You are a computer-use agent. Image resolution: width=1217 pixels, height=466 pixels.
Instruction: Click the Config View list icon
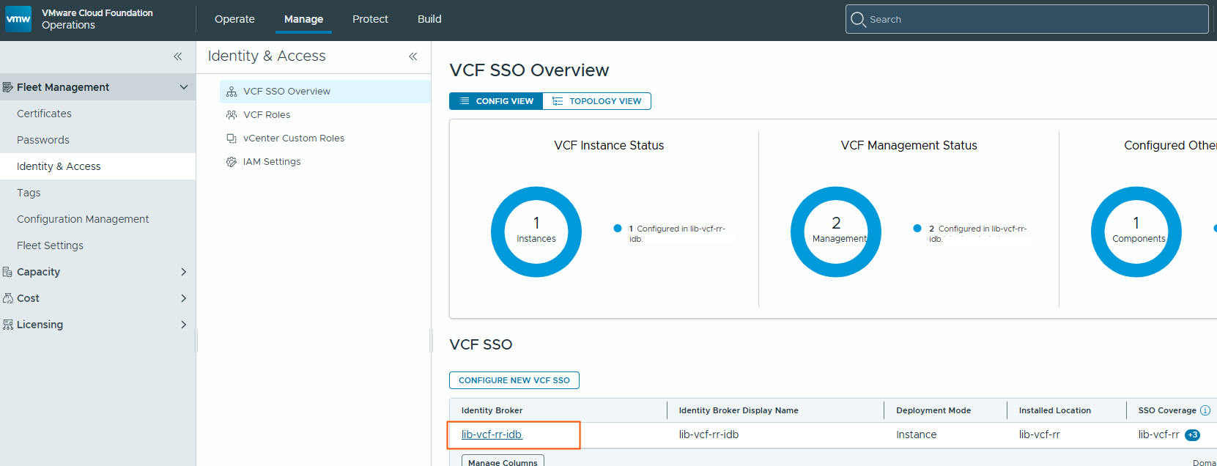point(465,101)
